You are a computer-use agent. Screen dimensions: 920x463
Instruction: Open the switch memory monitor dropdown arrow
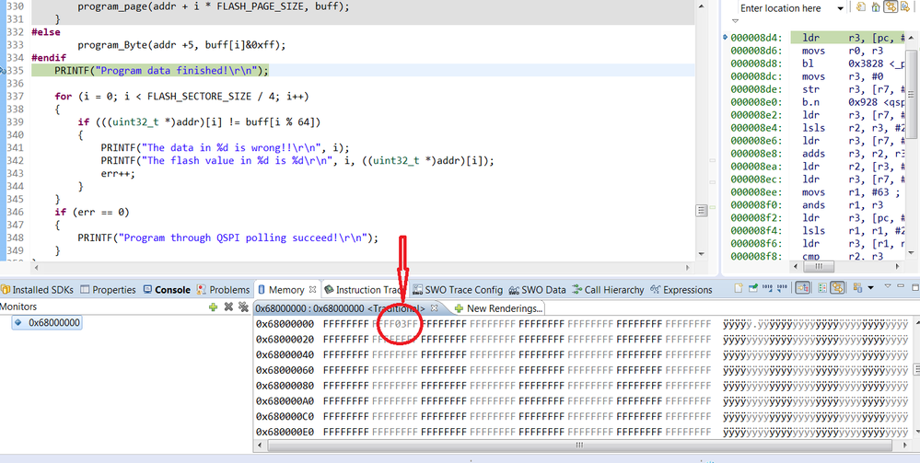pos(870,288)
